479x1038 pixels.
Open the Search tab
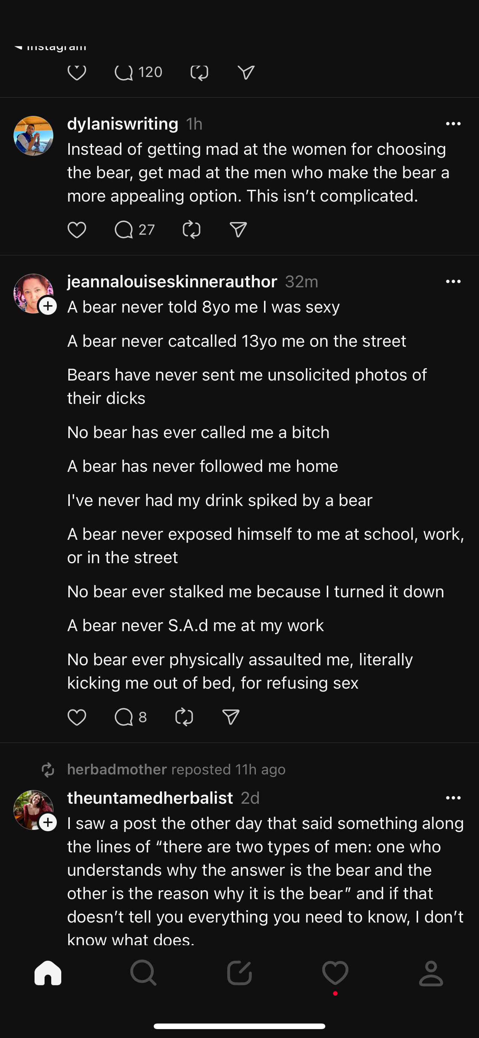click(x=144, y=973)
